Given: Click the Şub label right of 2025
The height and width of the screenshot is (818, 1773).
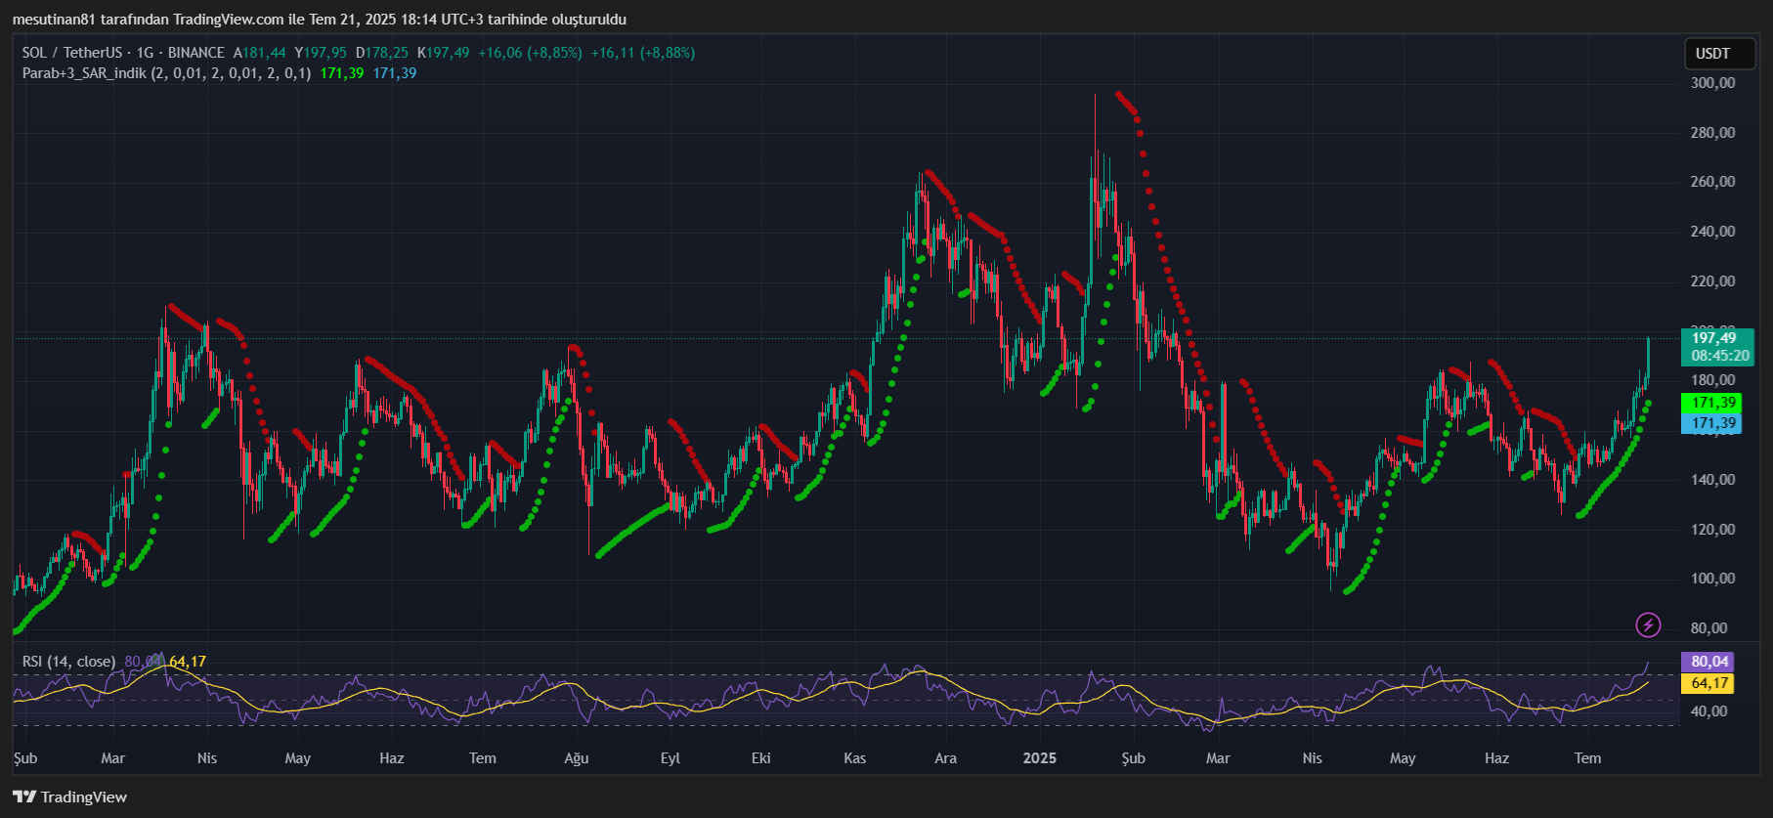Looking at the screenshot, I should [1133, 758].
